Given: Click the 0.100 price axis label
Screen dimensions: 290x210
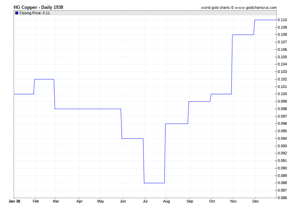Looking at the screenshot, I should pos(282,94).
